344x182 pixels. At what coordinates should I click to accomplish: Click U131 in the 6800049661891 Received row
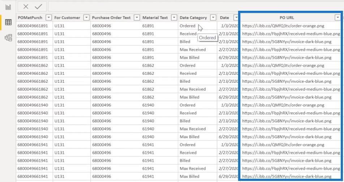(60, 34)
